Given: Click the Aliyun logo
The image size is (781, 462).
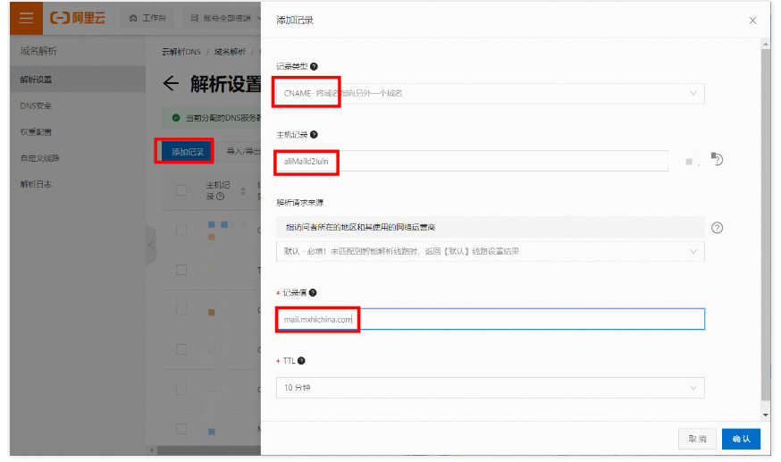Looking at the screenshot, I should 78,19.
